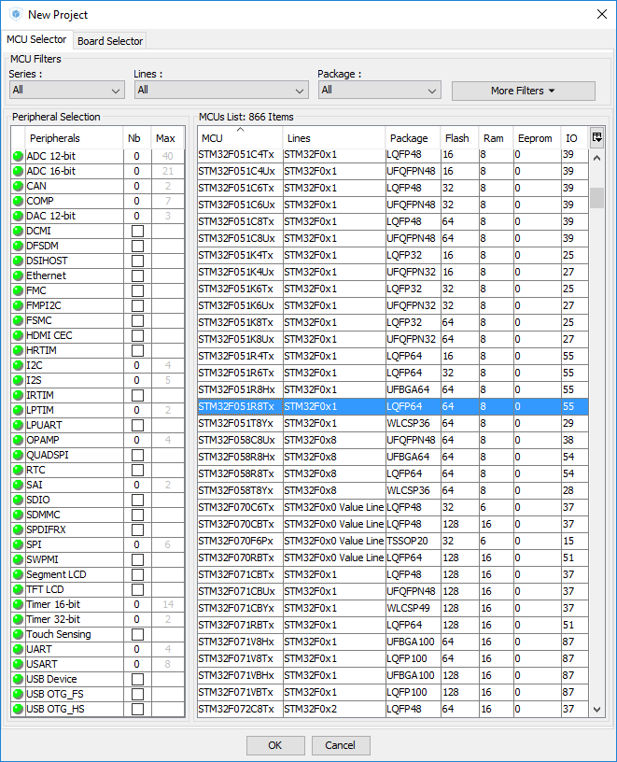This screenshot has height=762, width=617.
Task: Expand the Lines filter dropdown
Action: pos(220,91)
